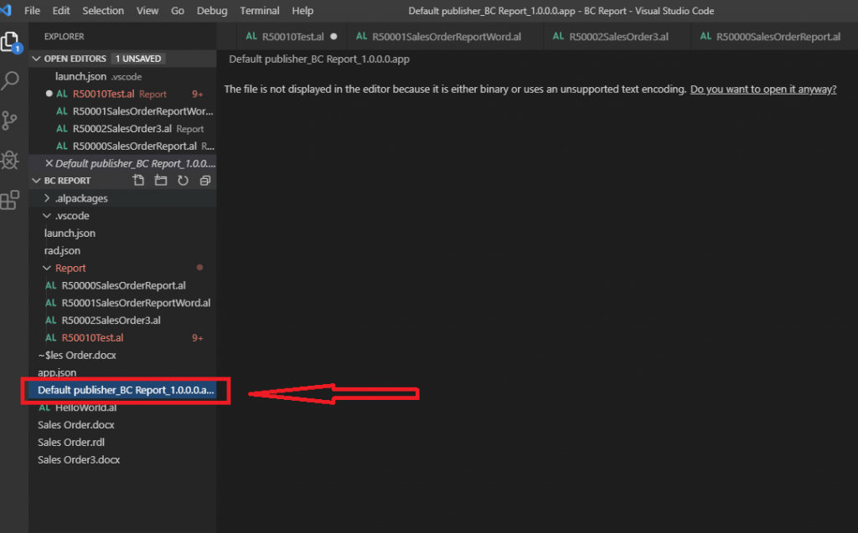This screenshot has width=858, height=533.
Task: Click the New Folder icon on BC REPORT header
Action: click(161, 180)
